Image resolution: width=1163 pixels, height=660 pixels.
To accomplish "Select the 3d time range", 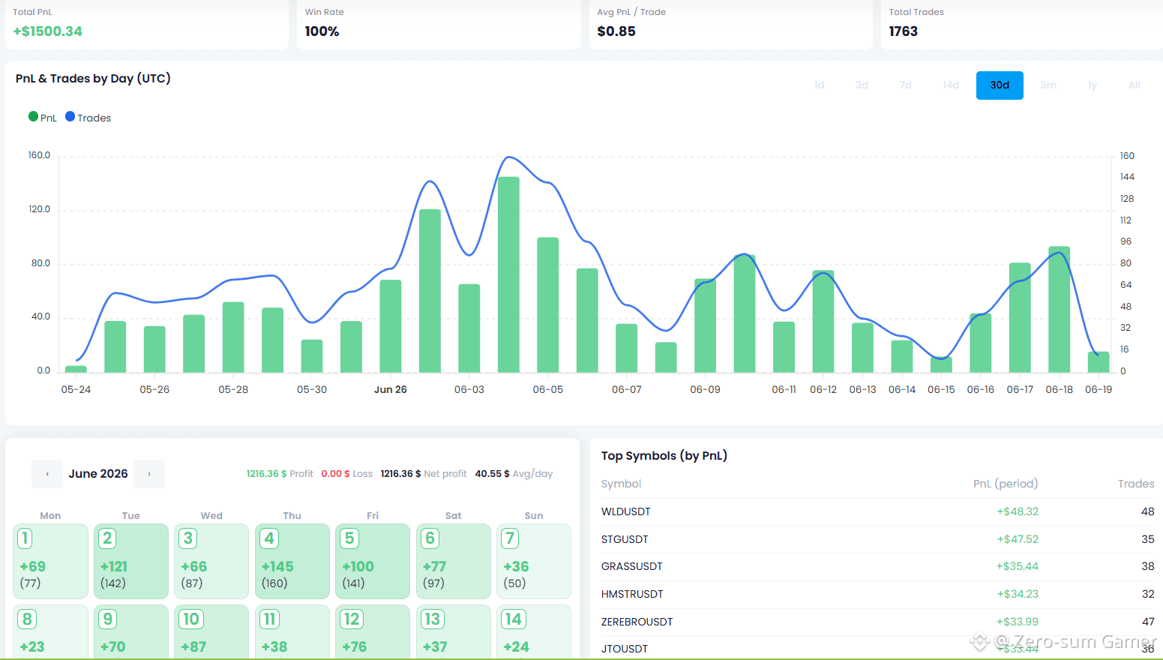I will (x=862, y=85).
